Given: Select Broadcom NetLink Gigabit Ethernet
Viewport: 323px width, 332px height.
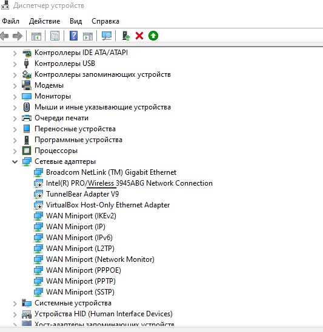Looking at the screenshot, I should point(111,172).
